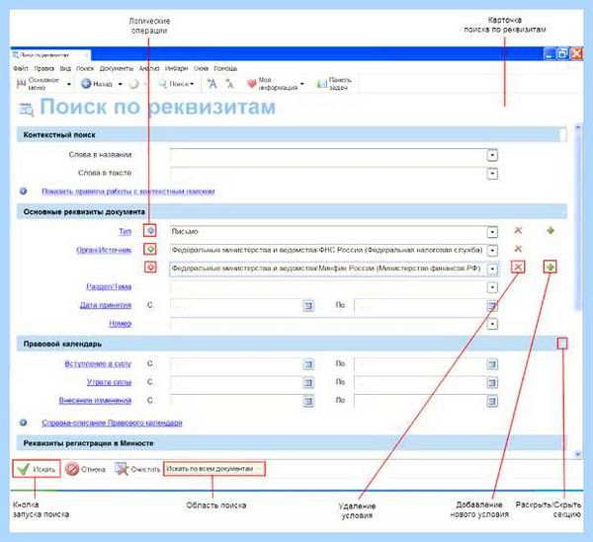Image resolution: width=593 pixels, height=542 pixels.
Task: Open the Искать по всем документам search scope dropdown
Action: tap(214, 469)
